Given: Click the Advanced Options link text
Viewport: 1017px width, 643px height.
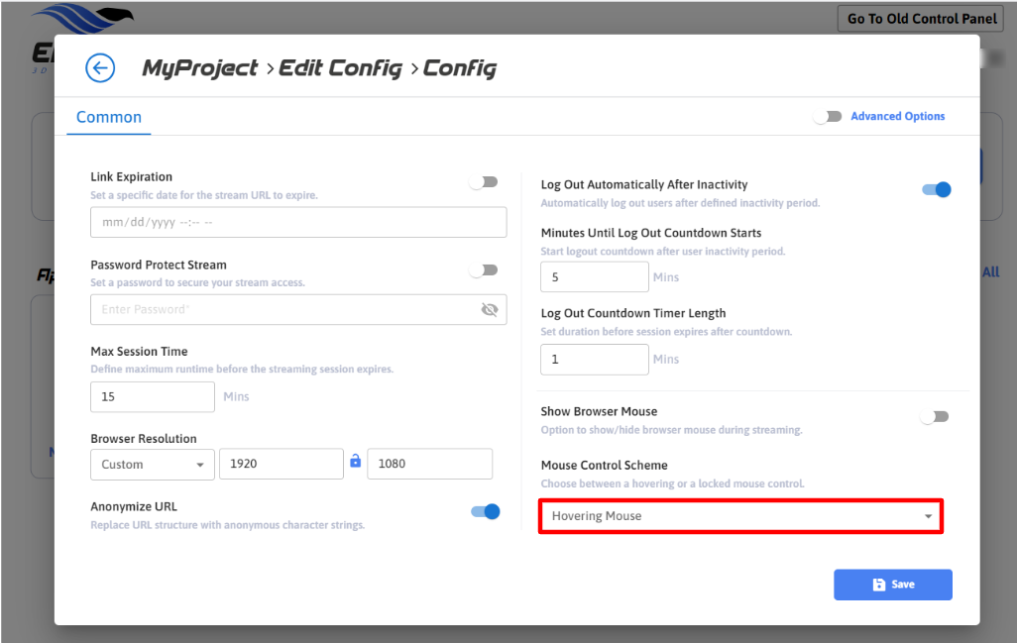Looking at the screenshot, I should [897, 117].
